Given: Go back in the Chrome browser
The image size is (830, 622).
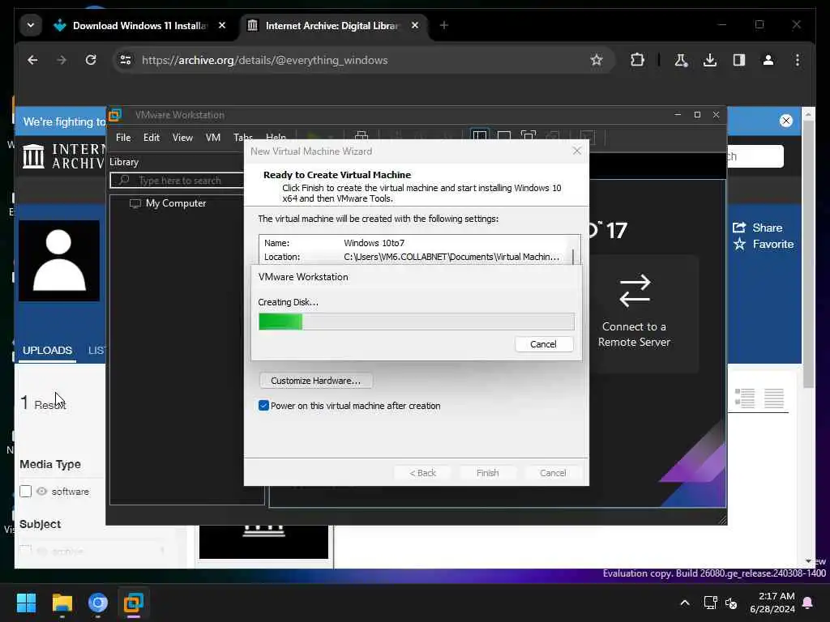Looking at the screenshot, I should point(32,60).
